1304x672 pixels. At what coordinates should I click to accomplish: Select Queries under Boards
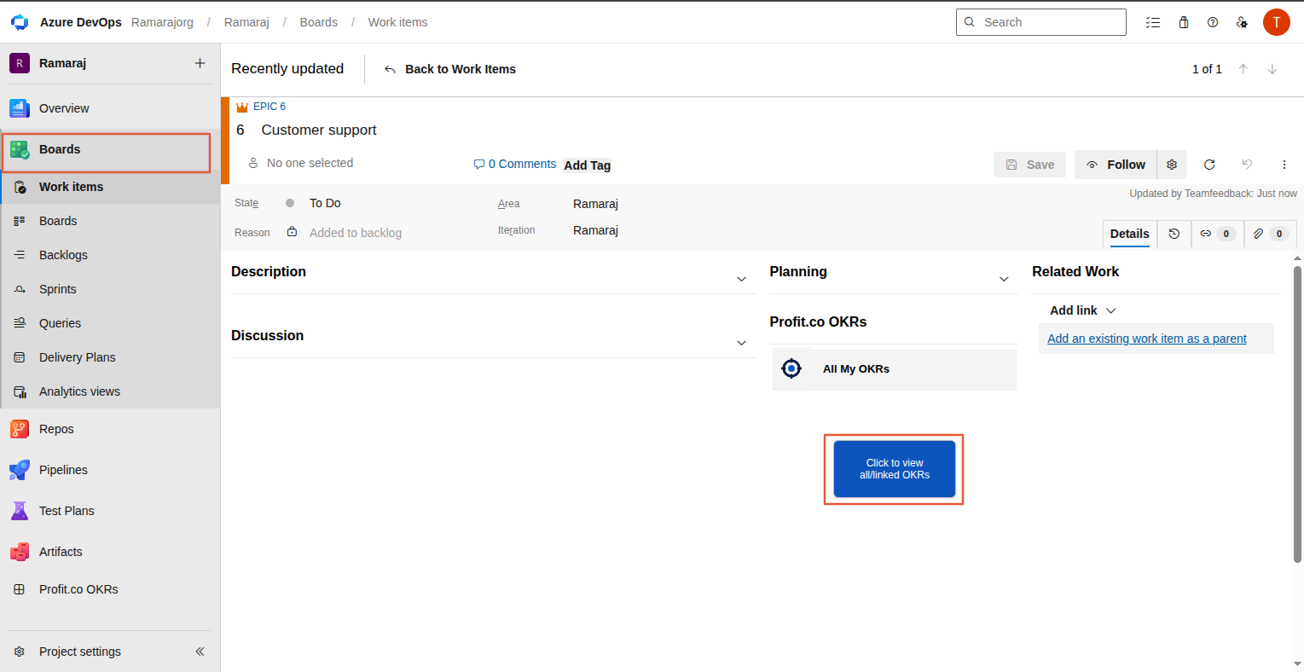coord(110,323)
